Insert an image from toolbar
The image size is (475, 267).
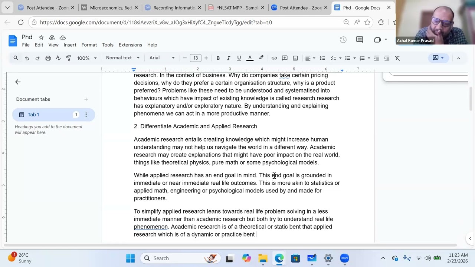(295, 58)
